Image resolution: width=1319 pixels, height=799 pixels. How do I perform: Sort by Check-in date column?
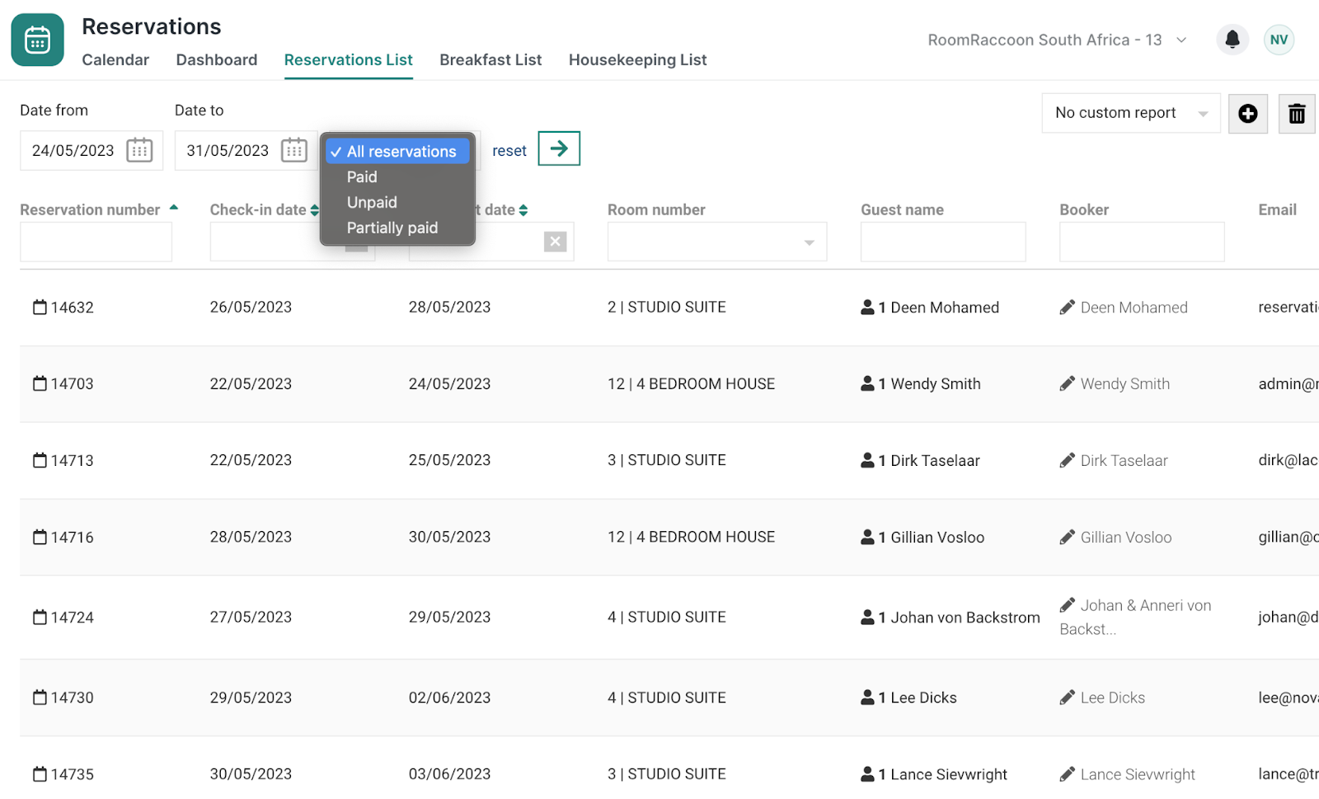[x=264, y=210]
